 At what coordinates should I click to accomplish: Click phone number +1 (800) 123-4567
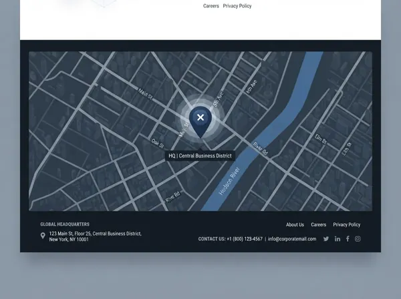(245, 239)
